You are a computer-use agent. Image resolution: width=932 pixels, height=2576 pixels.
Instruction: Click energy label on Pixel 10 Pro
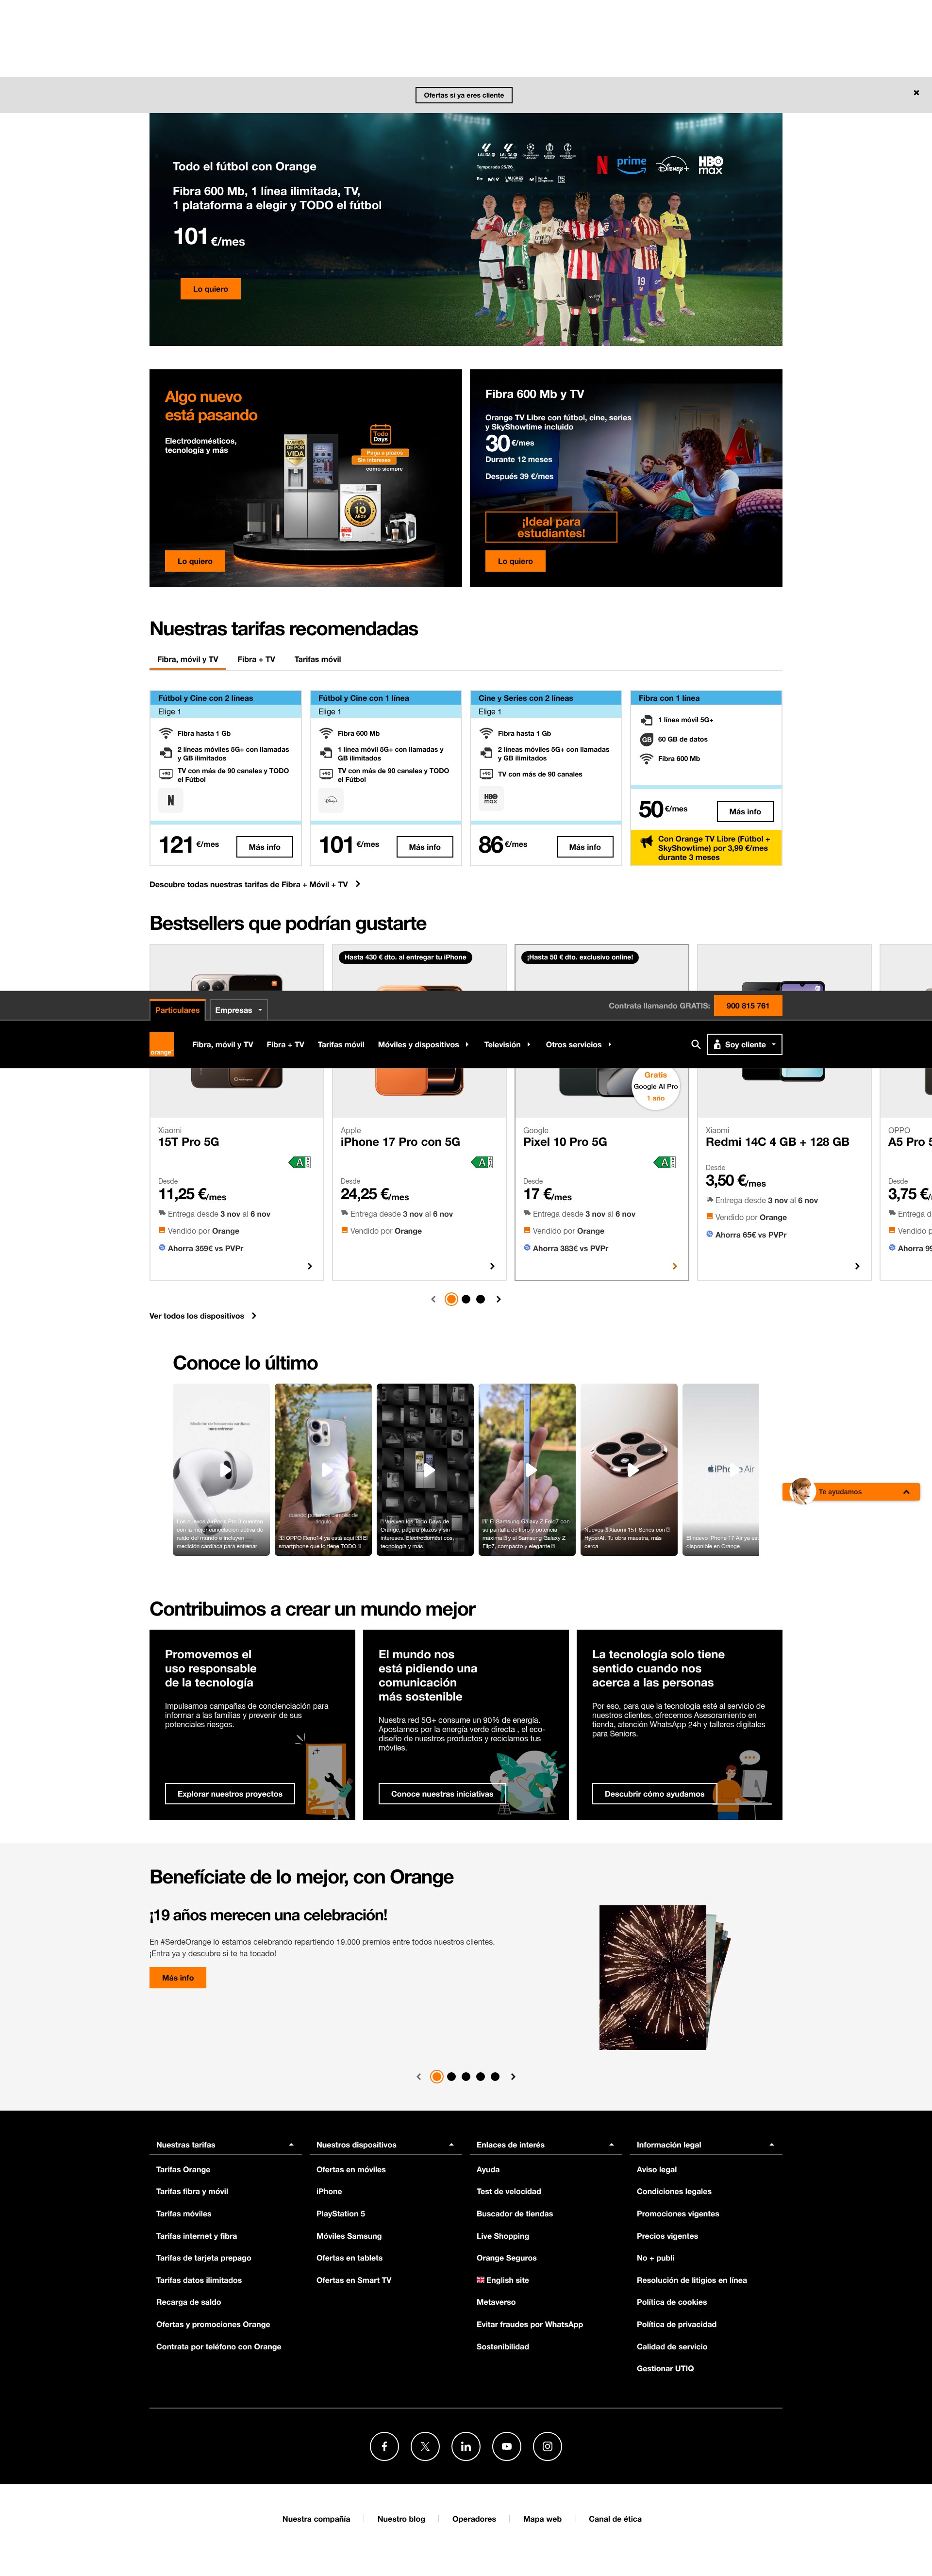point(665,1162)
